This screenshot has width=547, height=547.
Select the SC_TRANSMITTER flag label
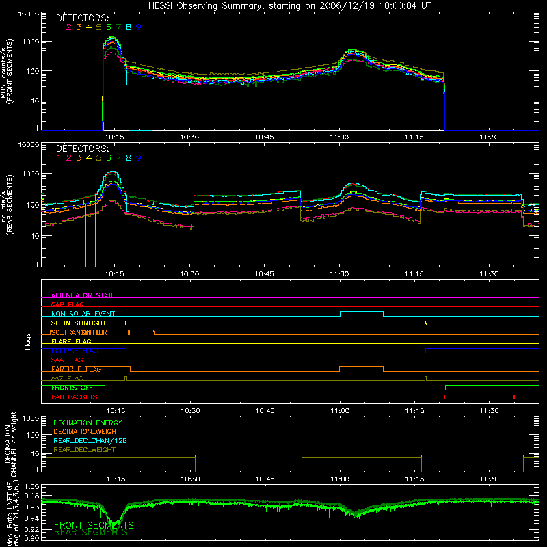tap(79, 332)
